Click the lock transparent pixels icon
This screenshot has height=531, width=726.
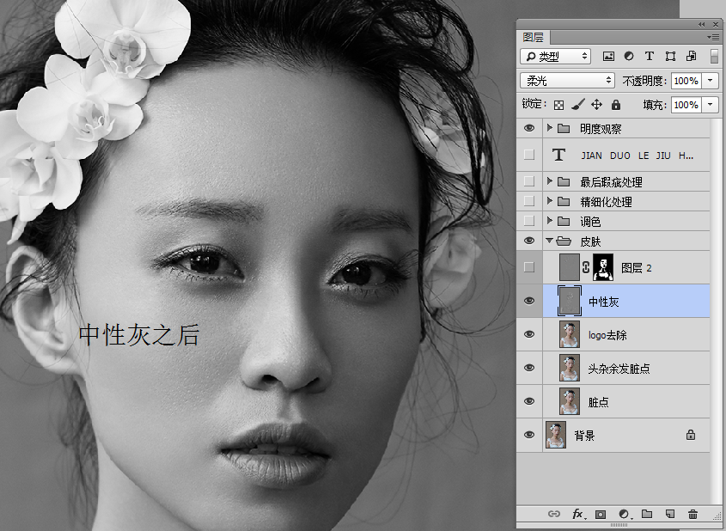point(558,105)
